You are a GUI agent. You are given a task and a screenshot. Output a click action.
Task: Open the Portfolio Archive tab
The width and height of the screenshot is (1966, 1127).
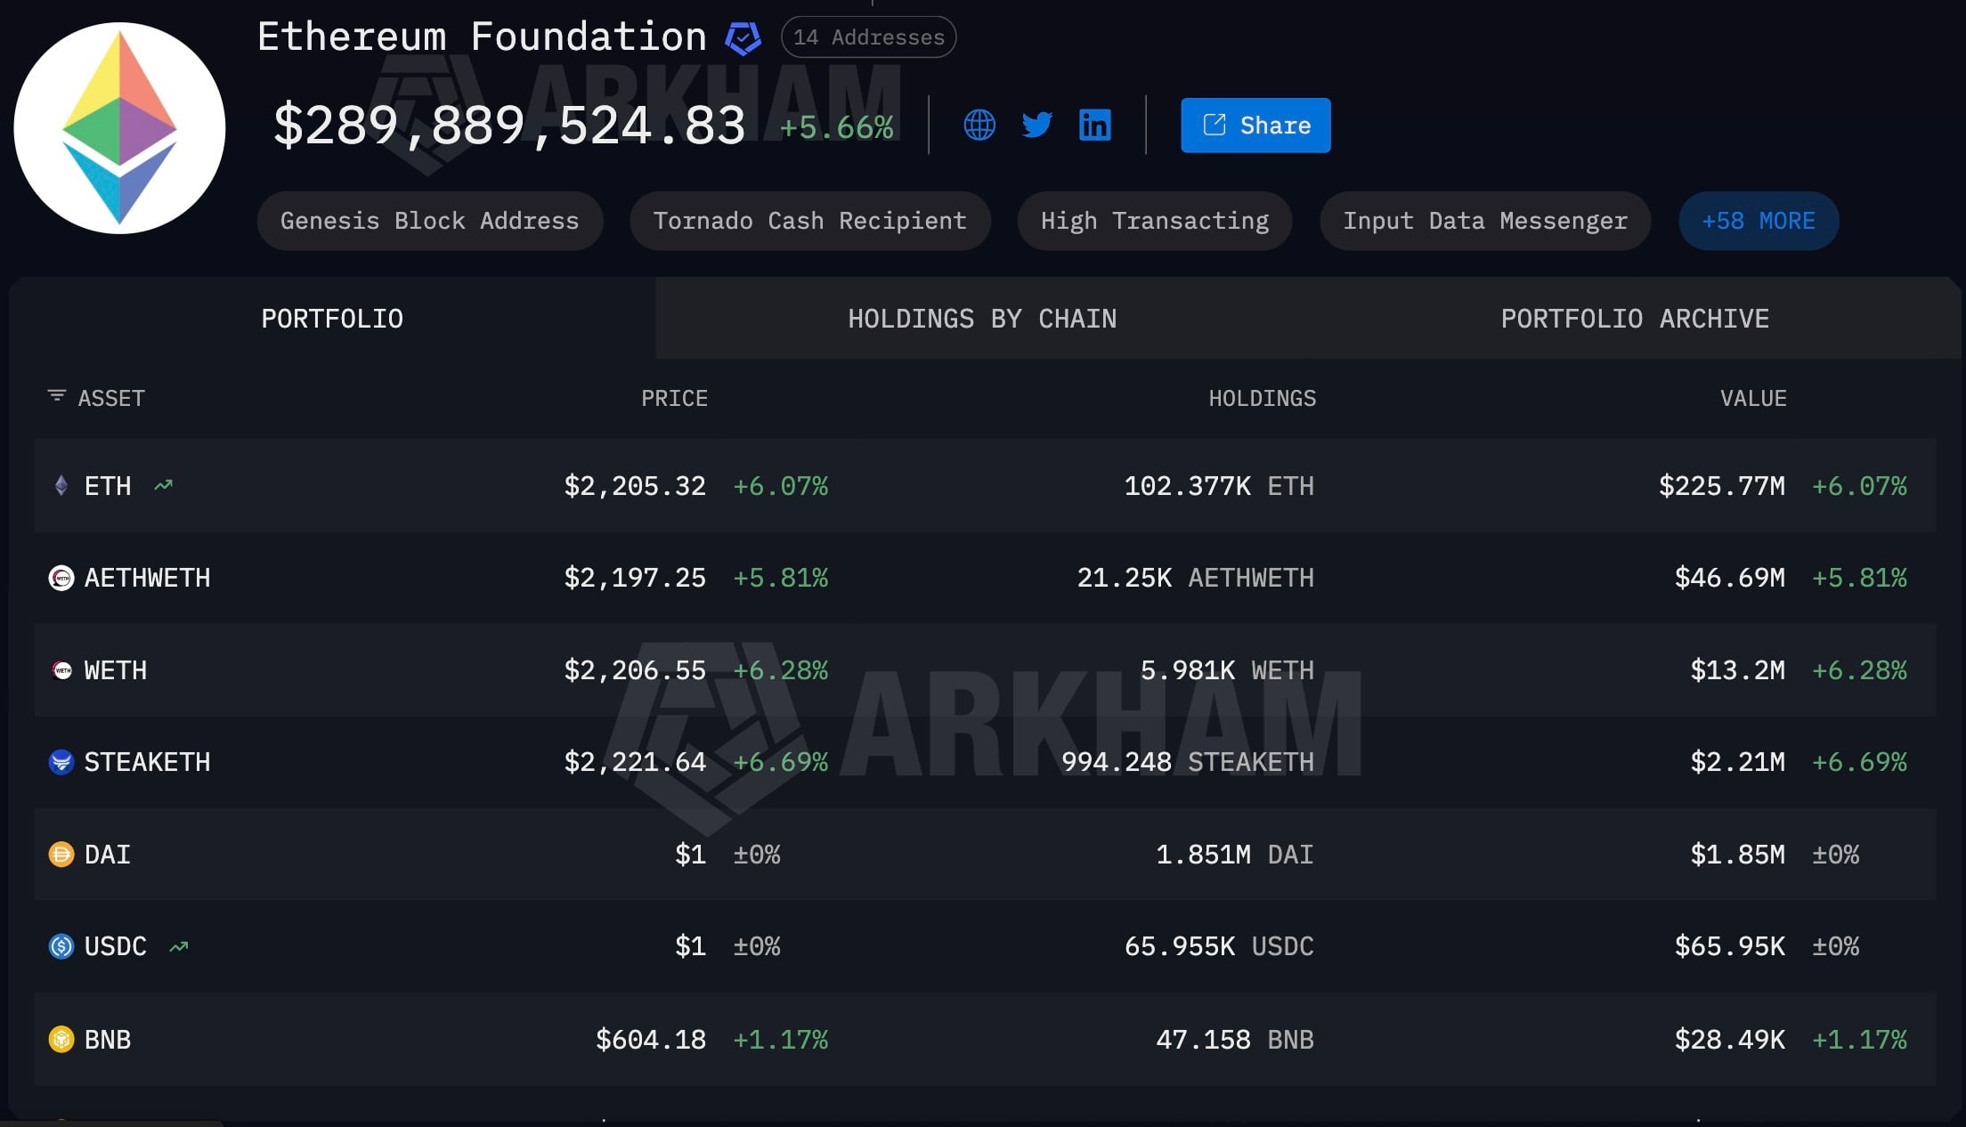click(x=1635, y=319)
